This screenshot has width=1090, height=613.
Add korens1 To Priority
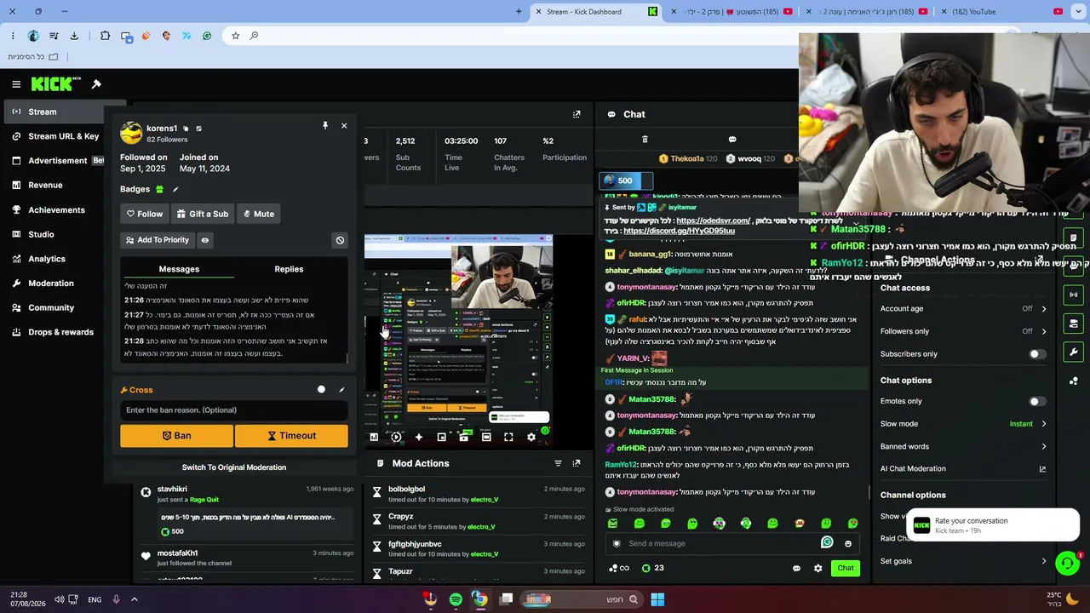(x=158, y=240)
